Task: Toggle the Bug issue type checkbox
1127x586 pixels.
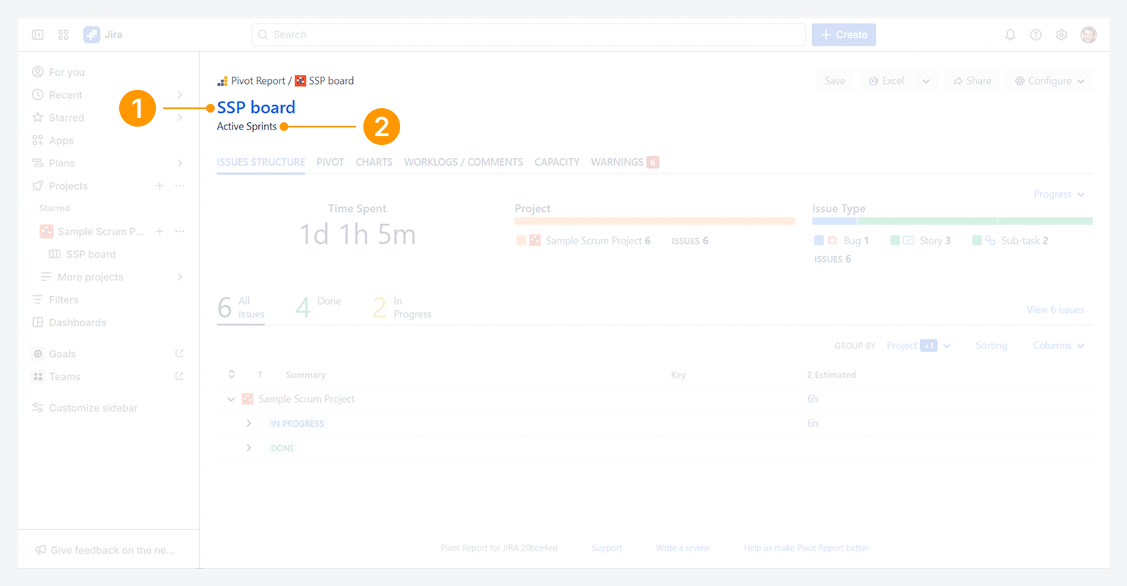Action: pos(819,241)
